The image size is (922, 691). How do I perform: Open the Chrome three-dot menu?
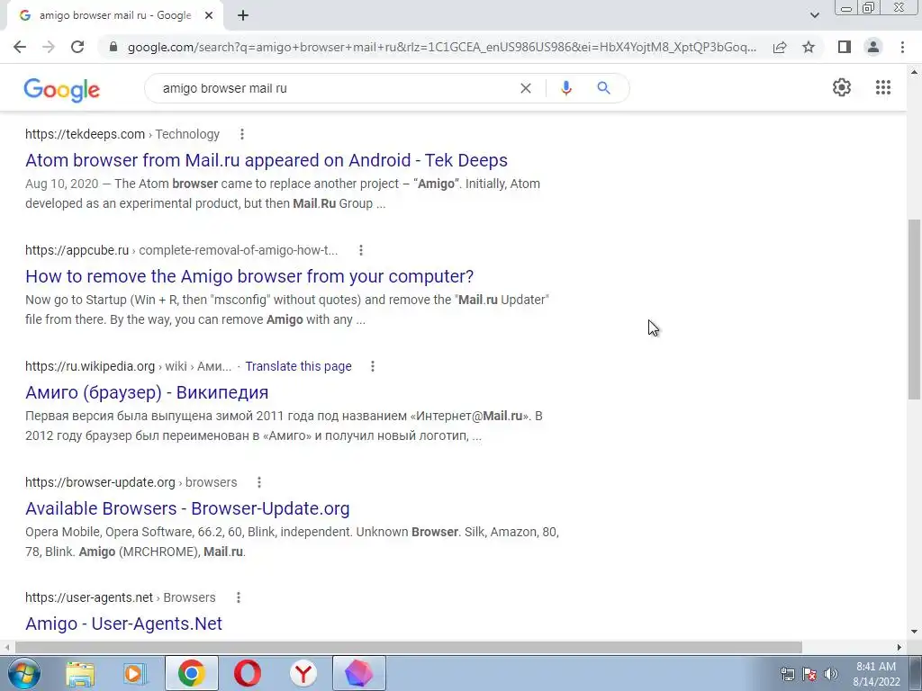902,47
